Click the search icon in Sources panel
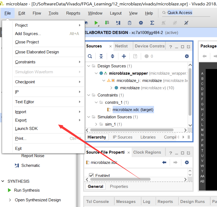 (x=90, y=56)
